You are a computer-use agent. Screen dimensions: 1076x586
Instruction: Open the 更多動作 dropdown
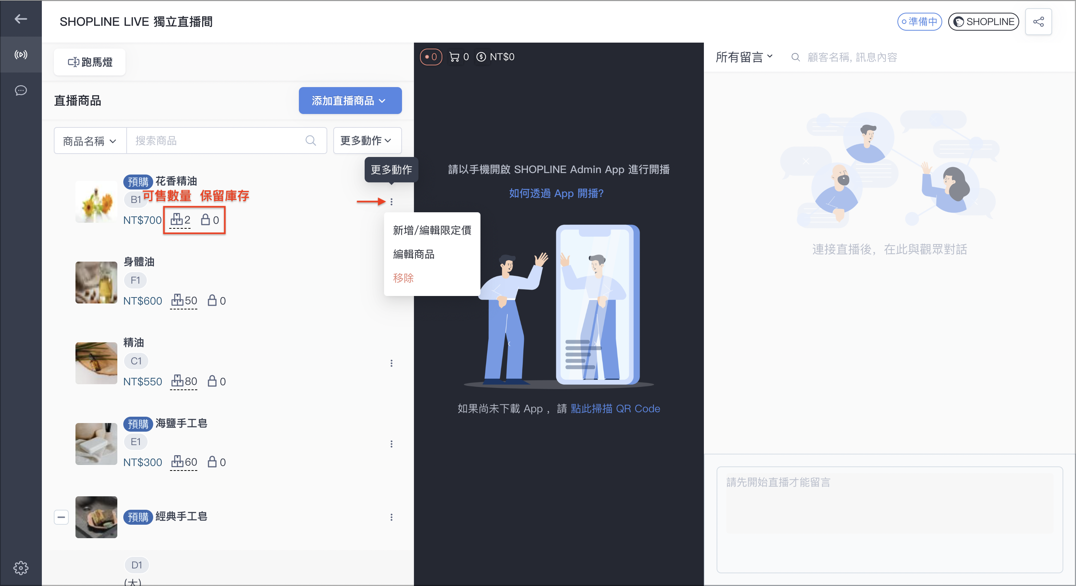[x=367, y=141]
